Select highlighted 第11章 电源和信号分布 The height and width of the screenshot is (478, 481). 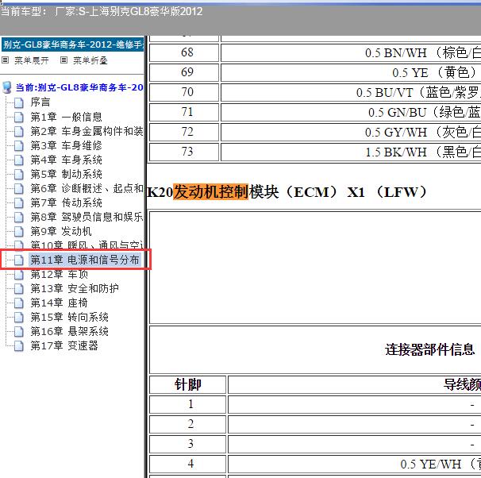(x=85, y=260)
